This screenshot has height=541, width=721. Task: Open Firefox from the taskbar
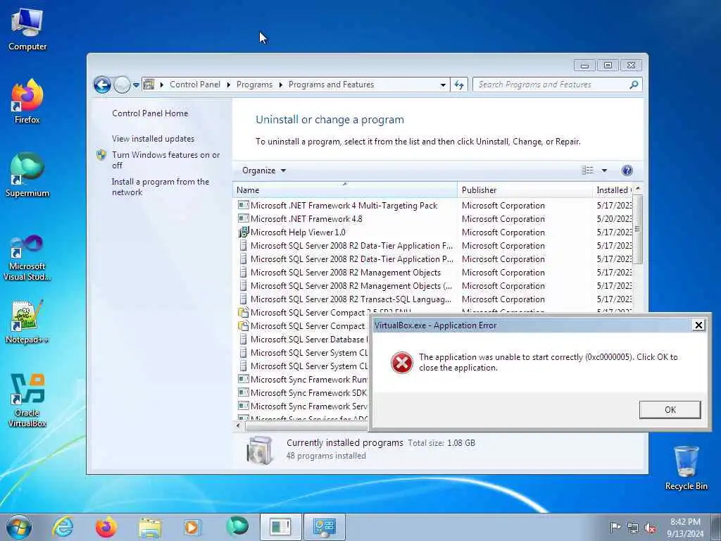106,527
